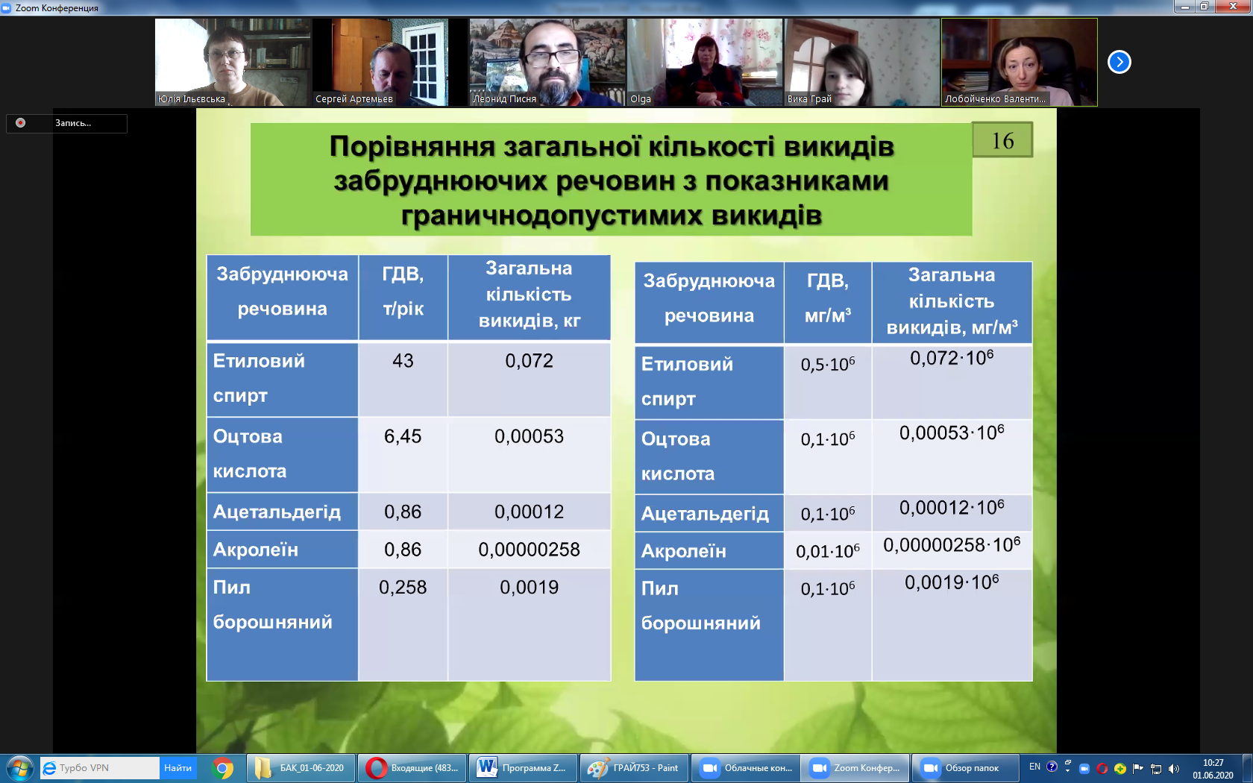Click the green plus security tray icon

(x=1119, y=769)
